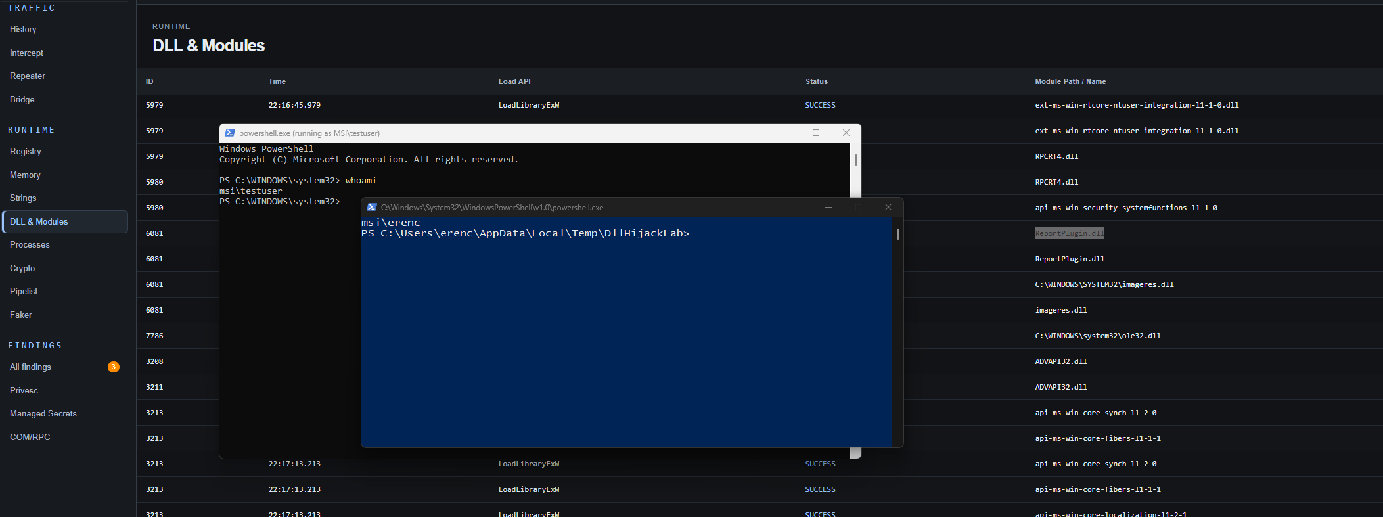Open the History section in sidebar

(x=23, y=30)
